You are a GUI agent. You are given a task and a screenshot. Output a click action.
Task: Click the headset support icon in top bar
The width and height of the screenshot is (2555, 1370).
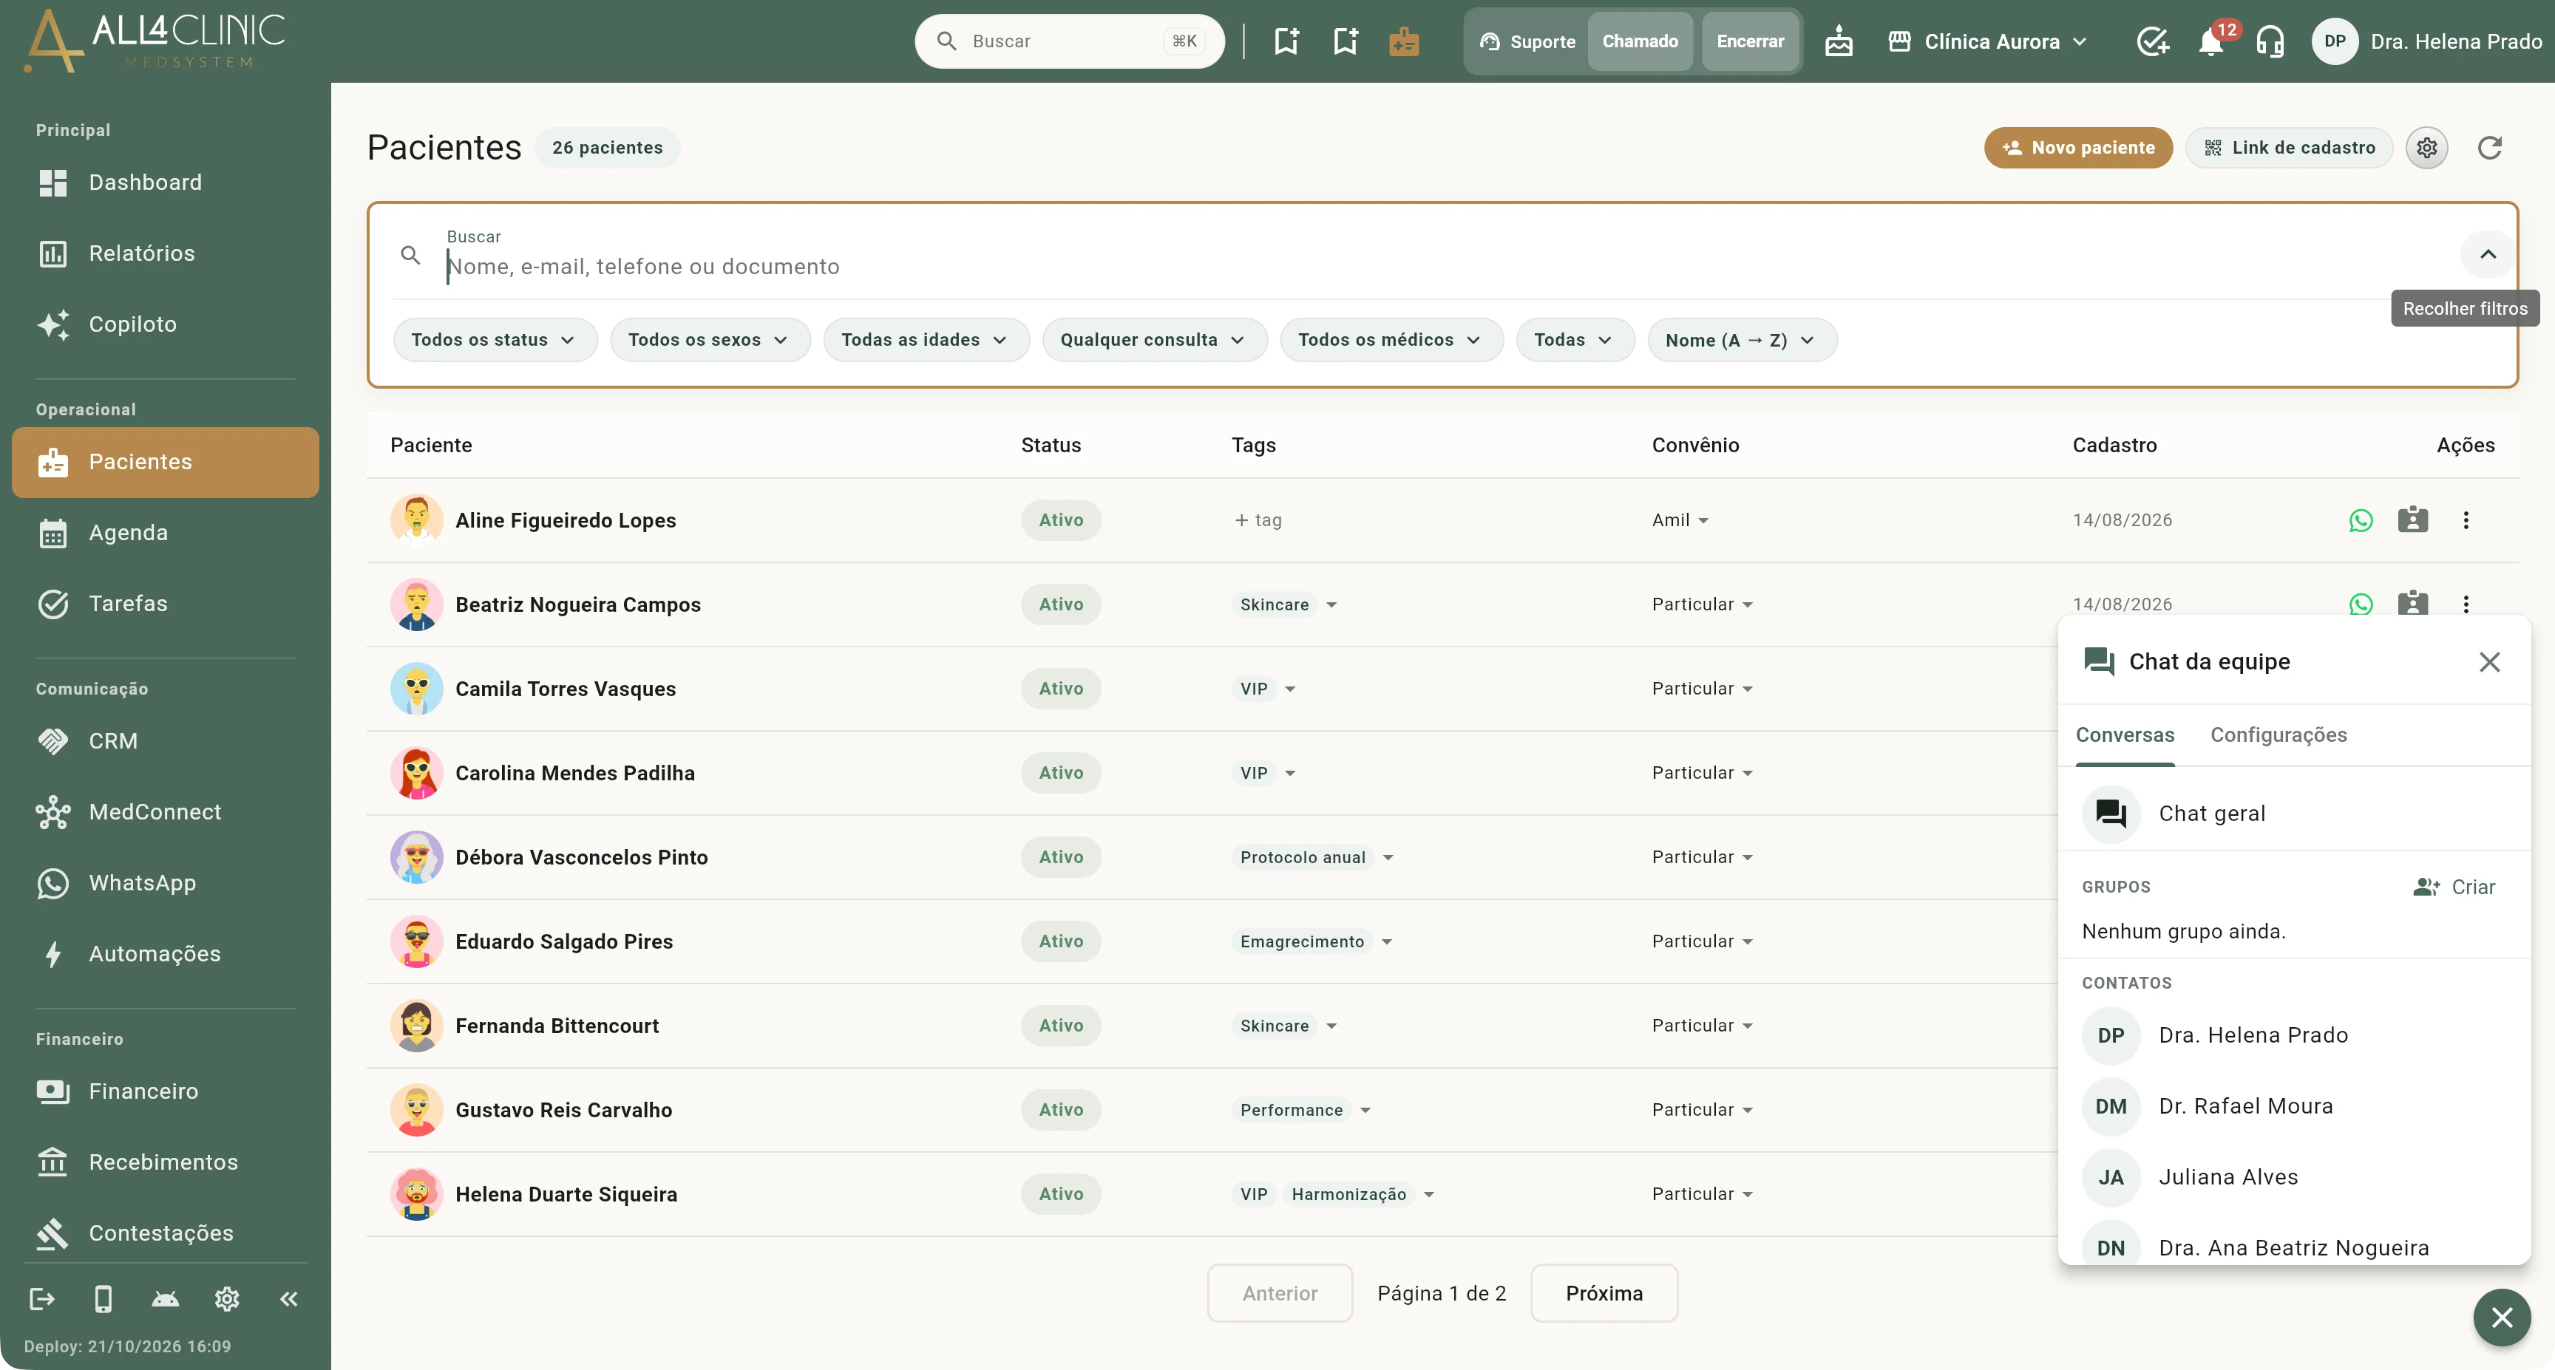point(2270,41)
